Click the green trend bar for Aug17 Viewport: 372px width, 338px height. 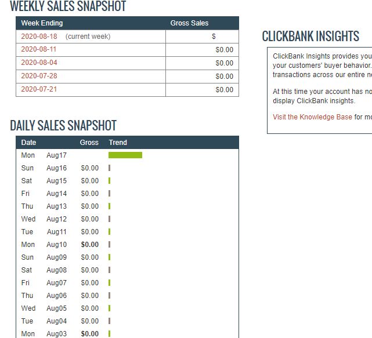[125, 155]
